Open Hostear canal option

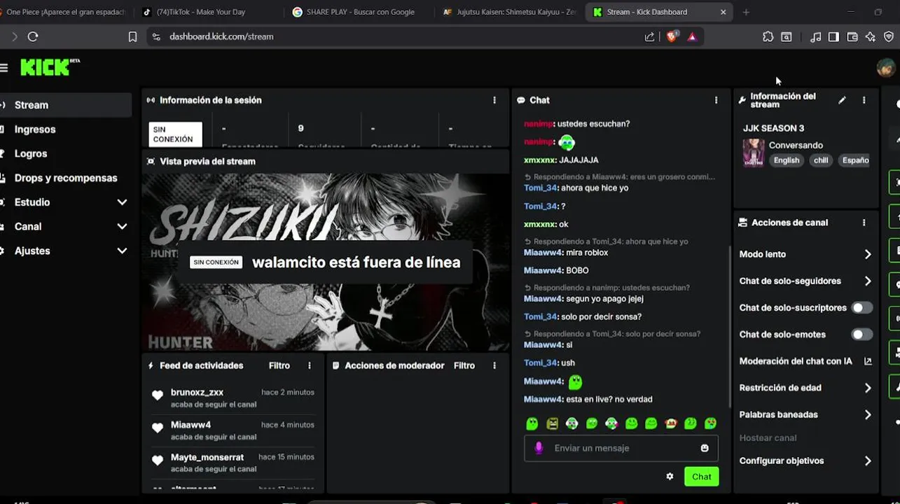tap(768, 438)
